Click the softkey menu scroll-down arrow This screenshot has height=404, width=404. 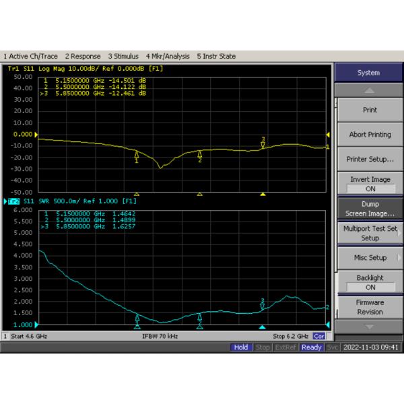pos(368,327)
